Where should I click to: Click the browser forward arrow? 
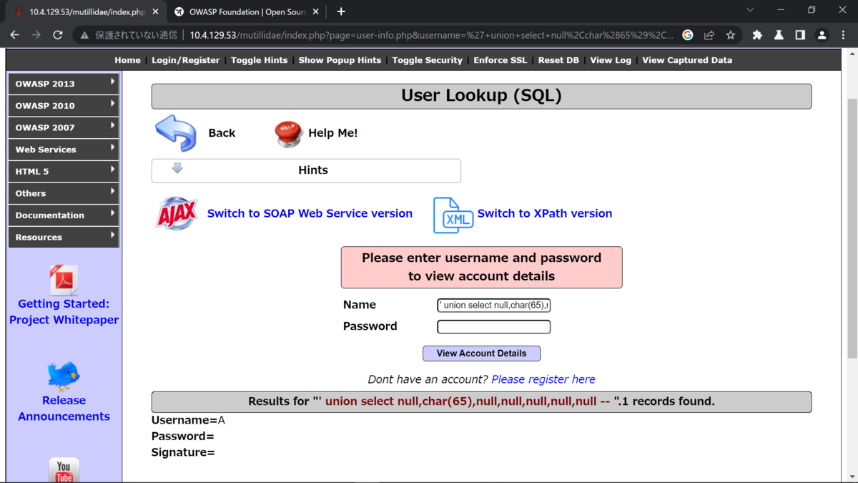36,34
